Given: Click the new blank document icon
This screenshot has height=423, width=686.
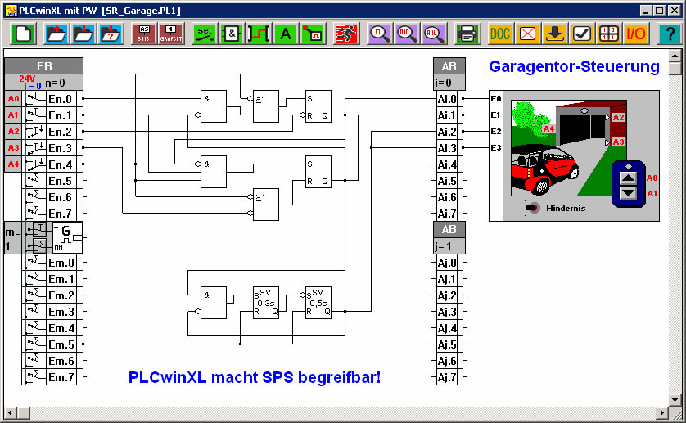Looking at the screenshot, I should (x=23, y=34).
